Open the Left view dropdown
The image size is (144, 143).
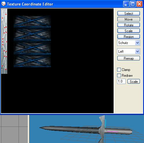tap(129, 51)
